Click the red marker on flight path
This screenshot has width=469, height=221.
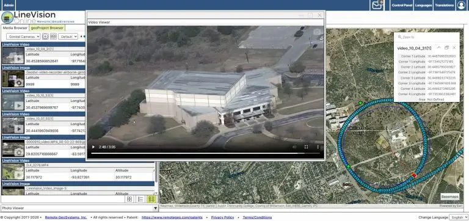[x=414, y=175]
